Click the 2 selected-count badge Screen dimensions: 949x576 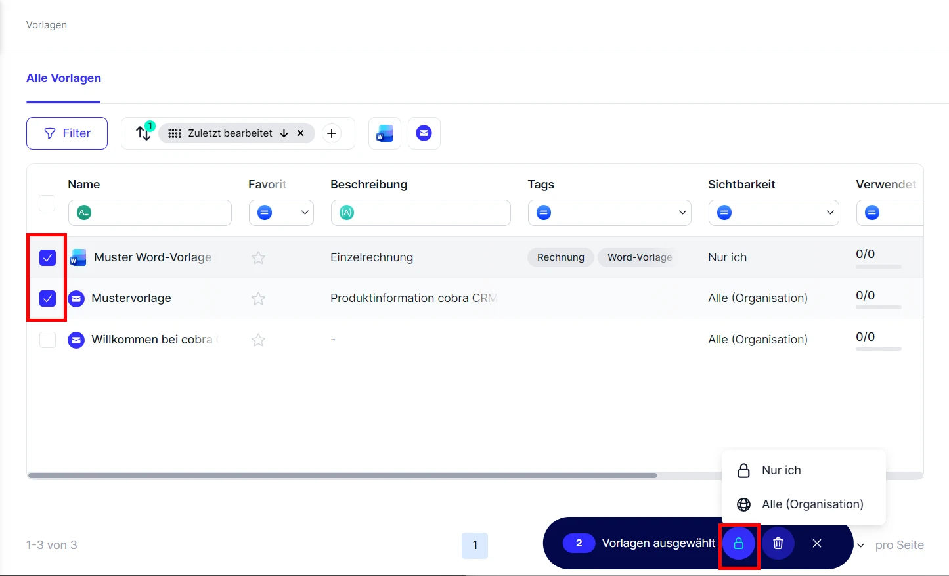pos(579,543)
